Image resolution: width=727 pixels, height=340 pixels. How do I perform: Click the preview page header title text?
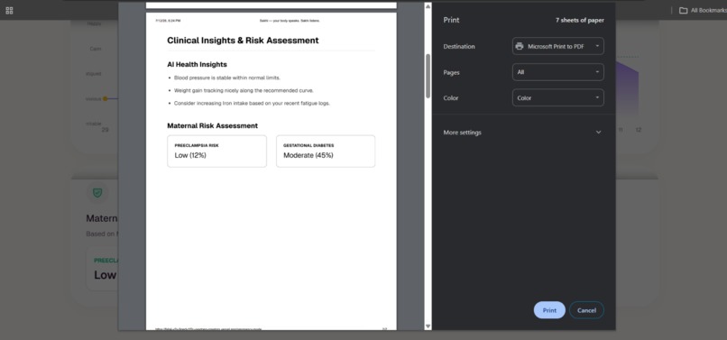point(290,21)
